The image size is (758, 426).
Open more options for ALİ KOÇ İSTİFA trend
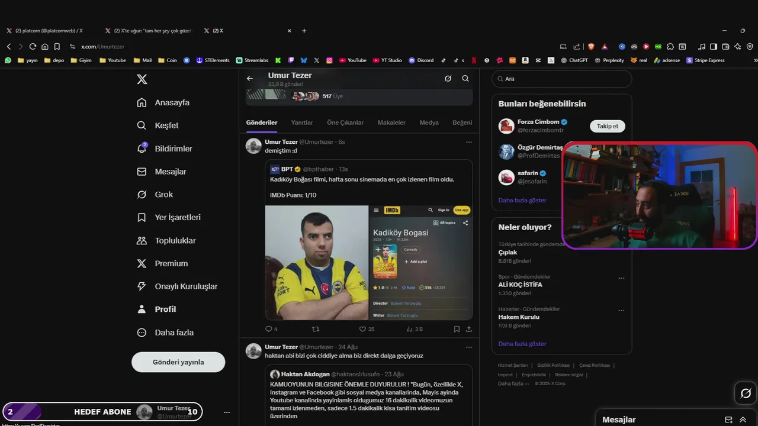tap(621, 277)
